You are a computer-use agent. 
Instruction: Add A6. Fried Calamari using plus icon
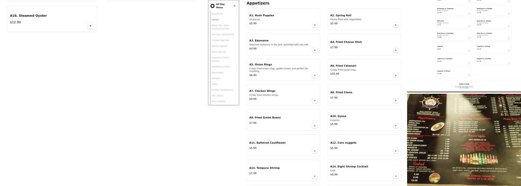click(396, 76)
